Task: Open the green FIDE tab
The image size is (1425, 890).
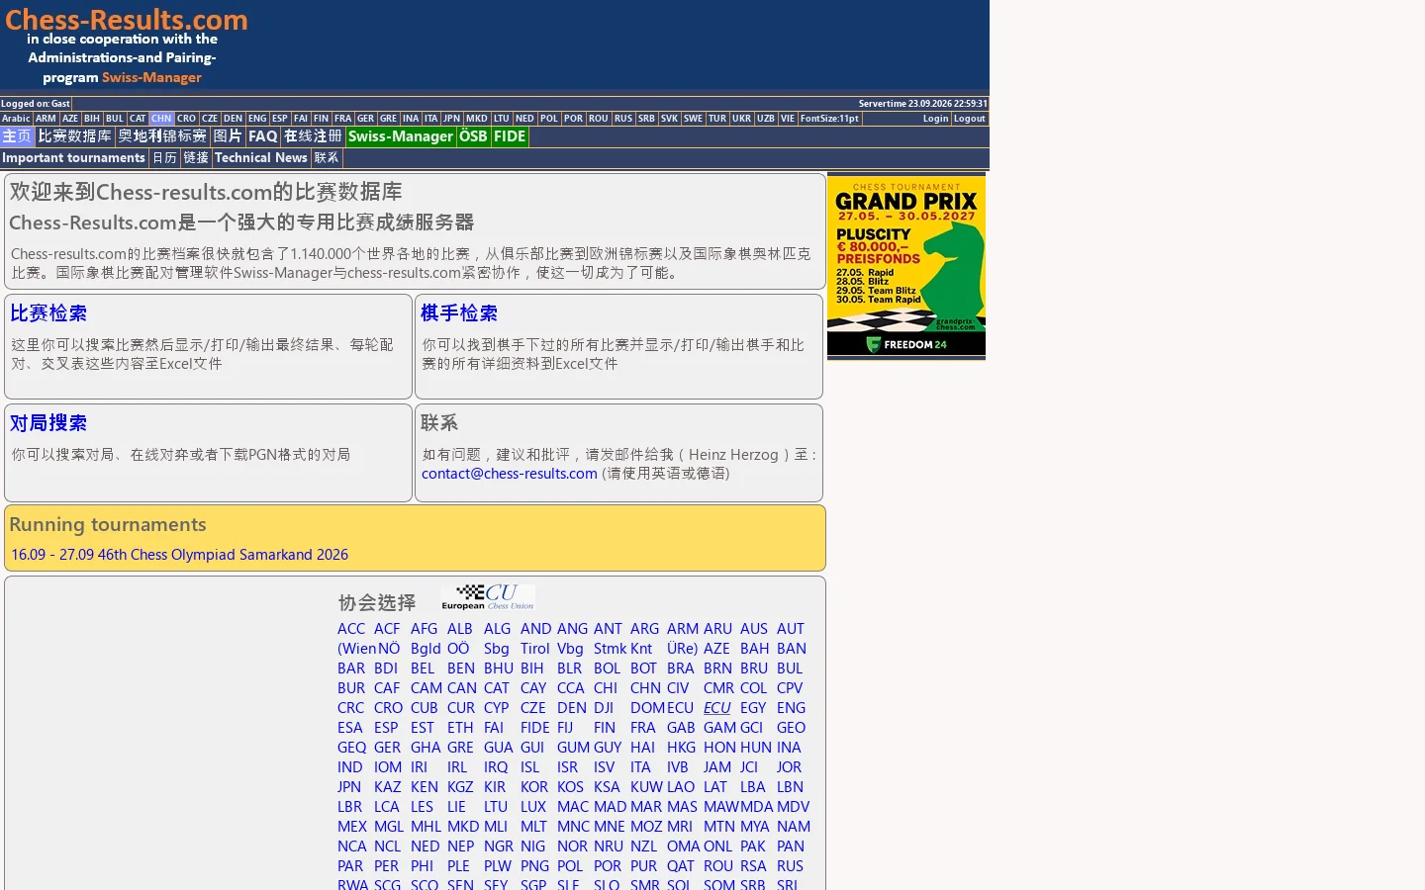Action: (x=510, y=136)
